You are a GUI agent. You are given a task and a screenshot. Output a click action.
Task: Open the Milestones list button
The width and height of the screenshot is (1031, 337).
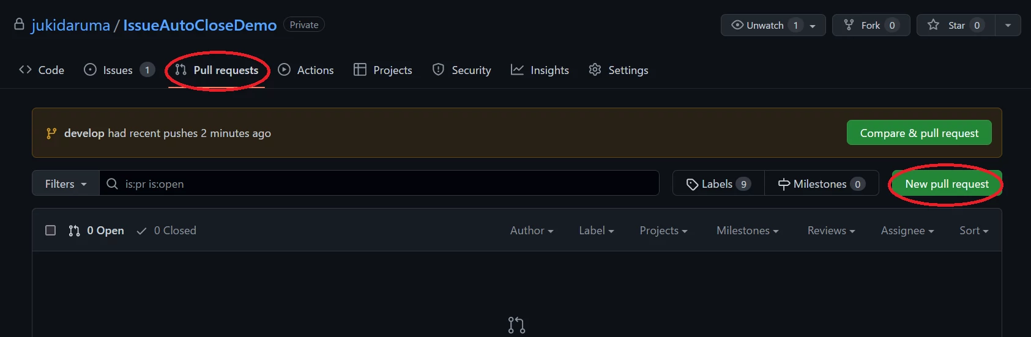(822, 183)
